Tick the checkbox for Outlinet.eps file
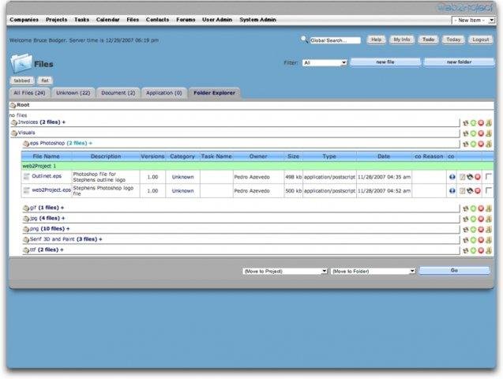Image resolution: width=503 pixels, height=379 pixels. 489,177
